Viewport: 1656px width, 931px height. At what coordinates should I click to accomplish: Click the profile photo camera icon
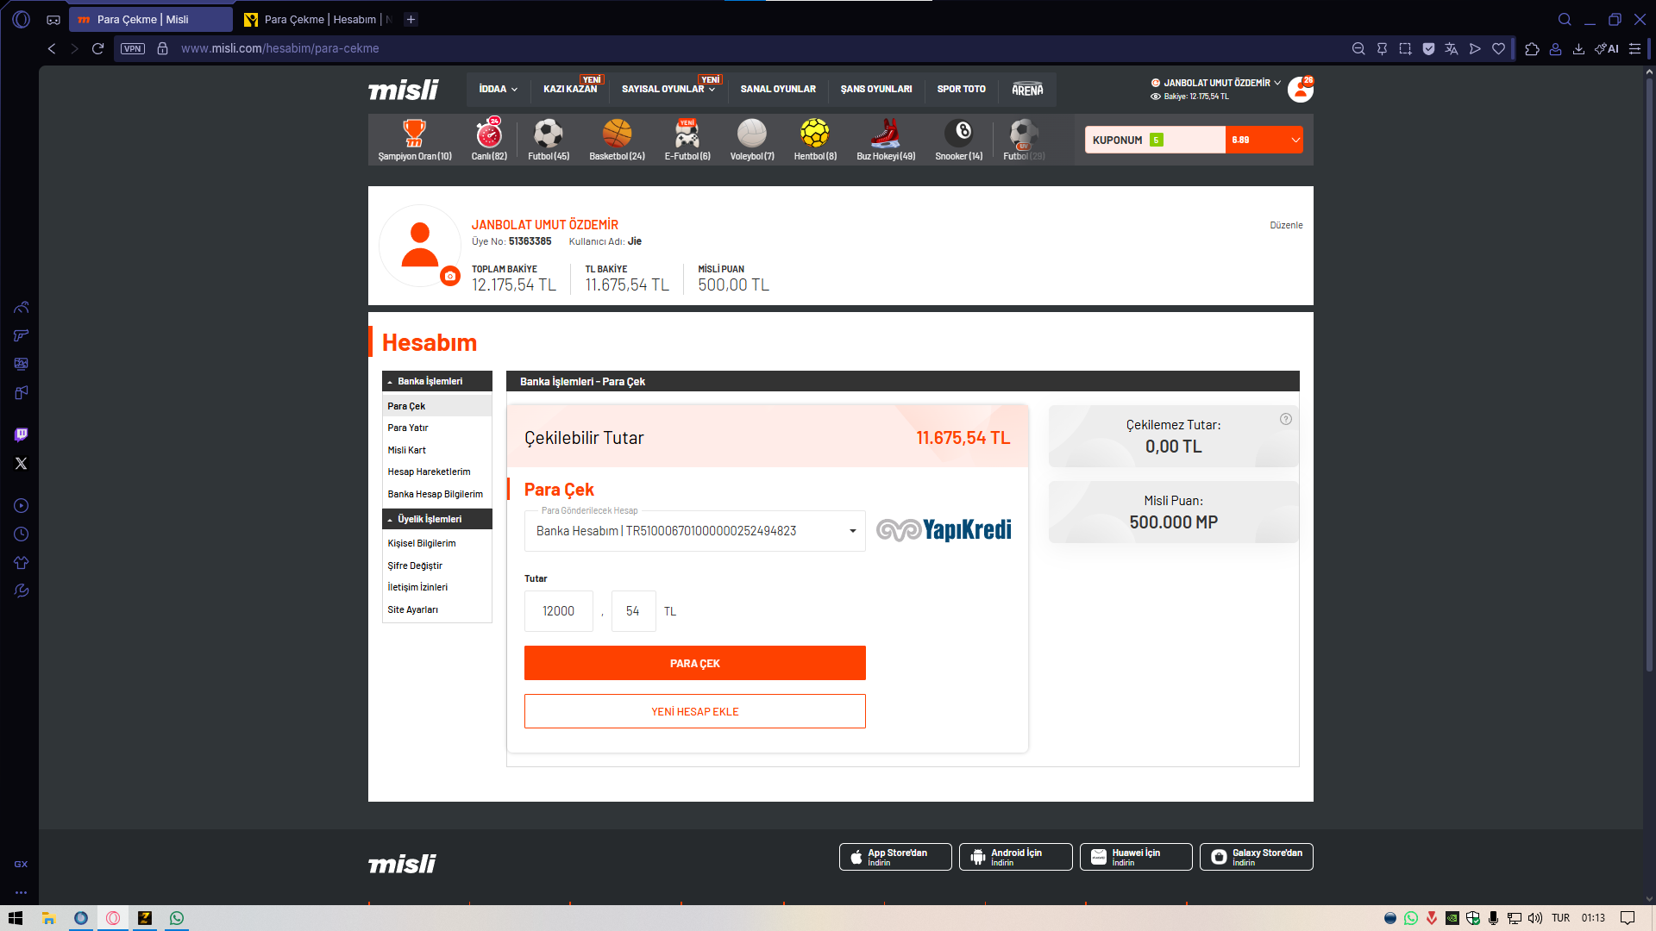coord(449,276)
